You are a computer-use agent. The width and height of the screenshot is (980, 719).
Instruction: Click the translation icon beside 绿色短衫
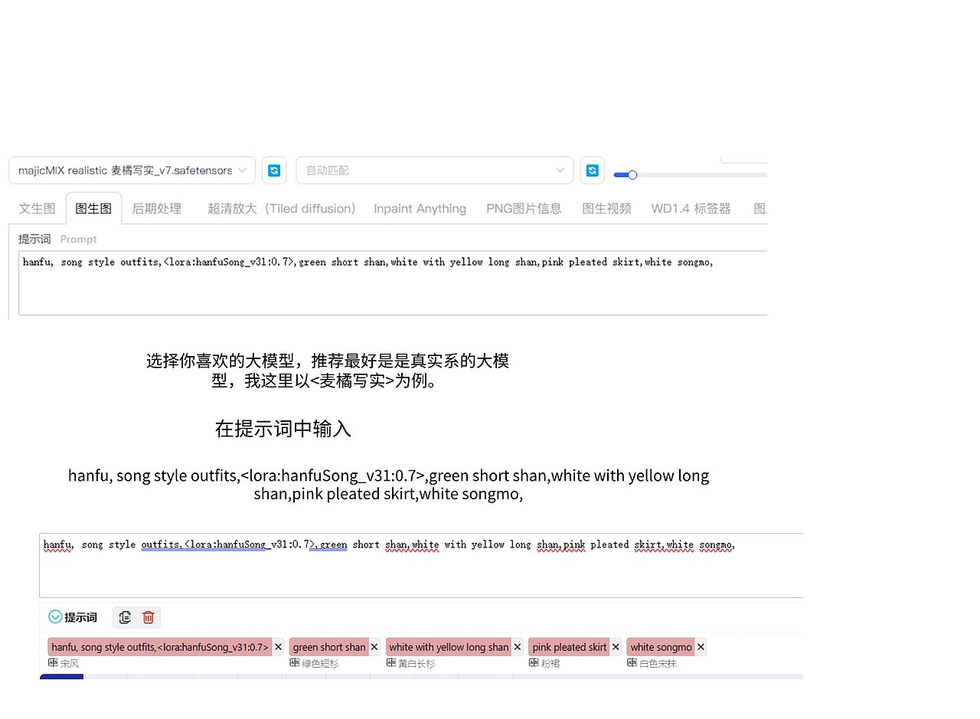pos(295,663)
